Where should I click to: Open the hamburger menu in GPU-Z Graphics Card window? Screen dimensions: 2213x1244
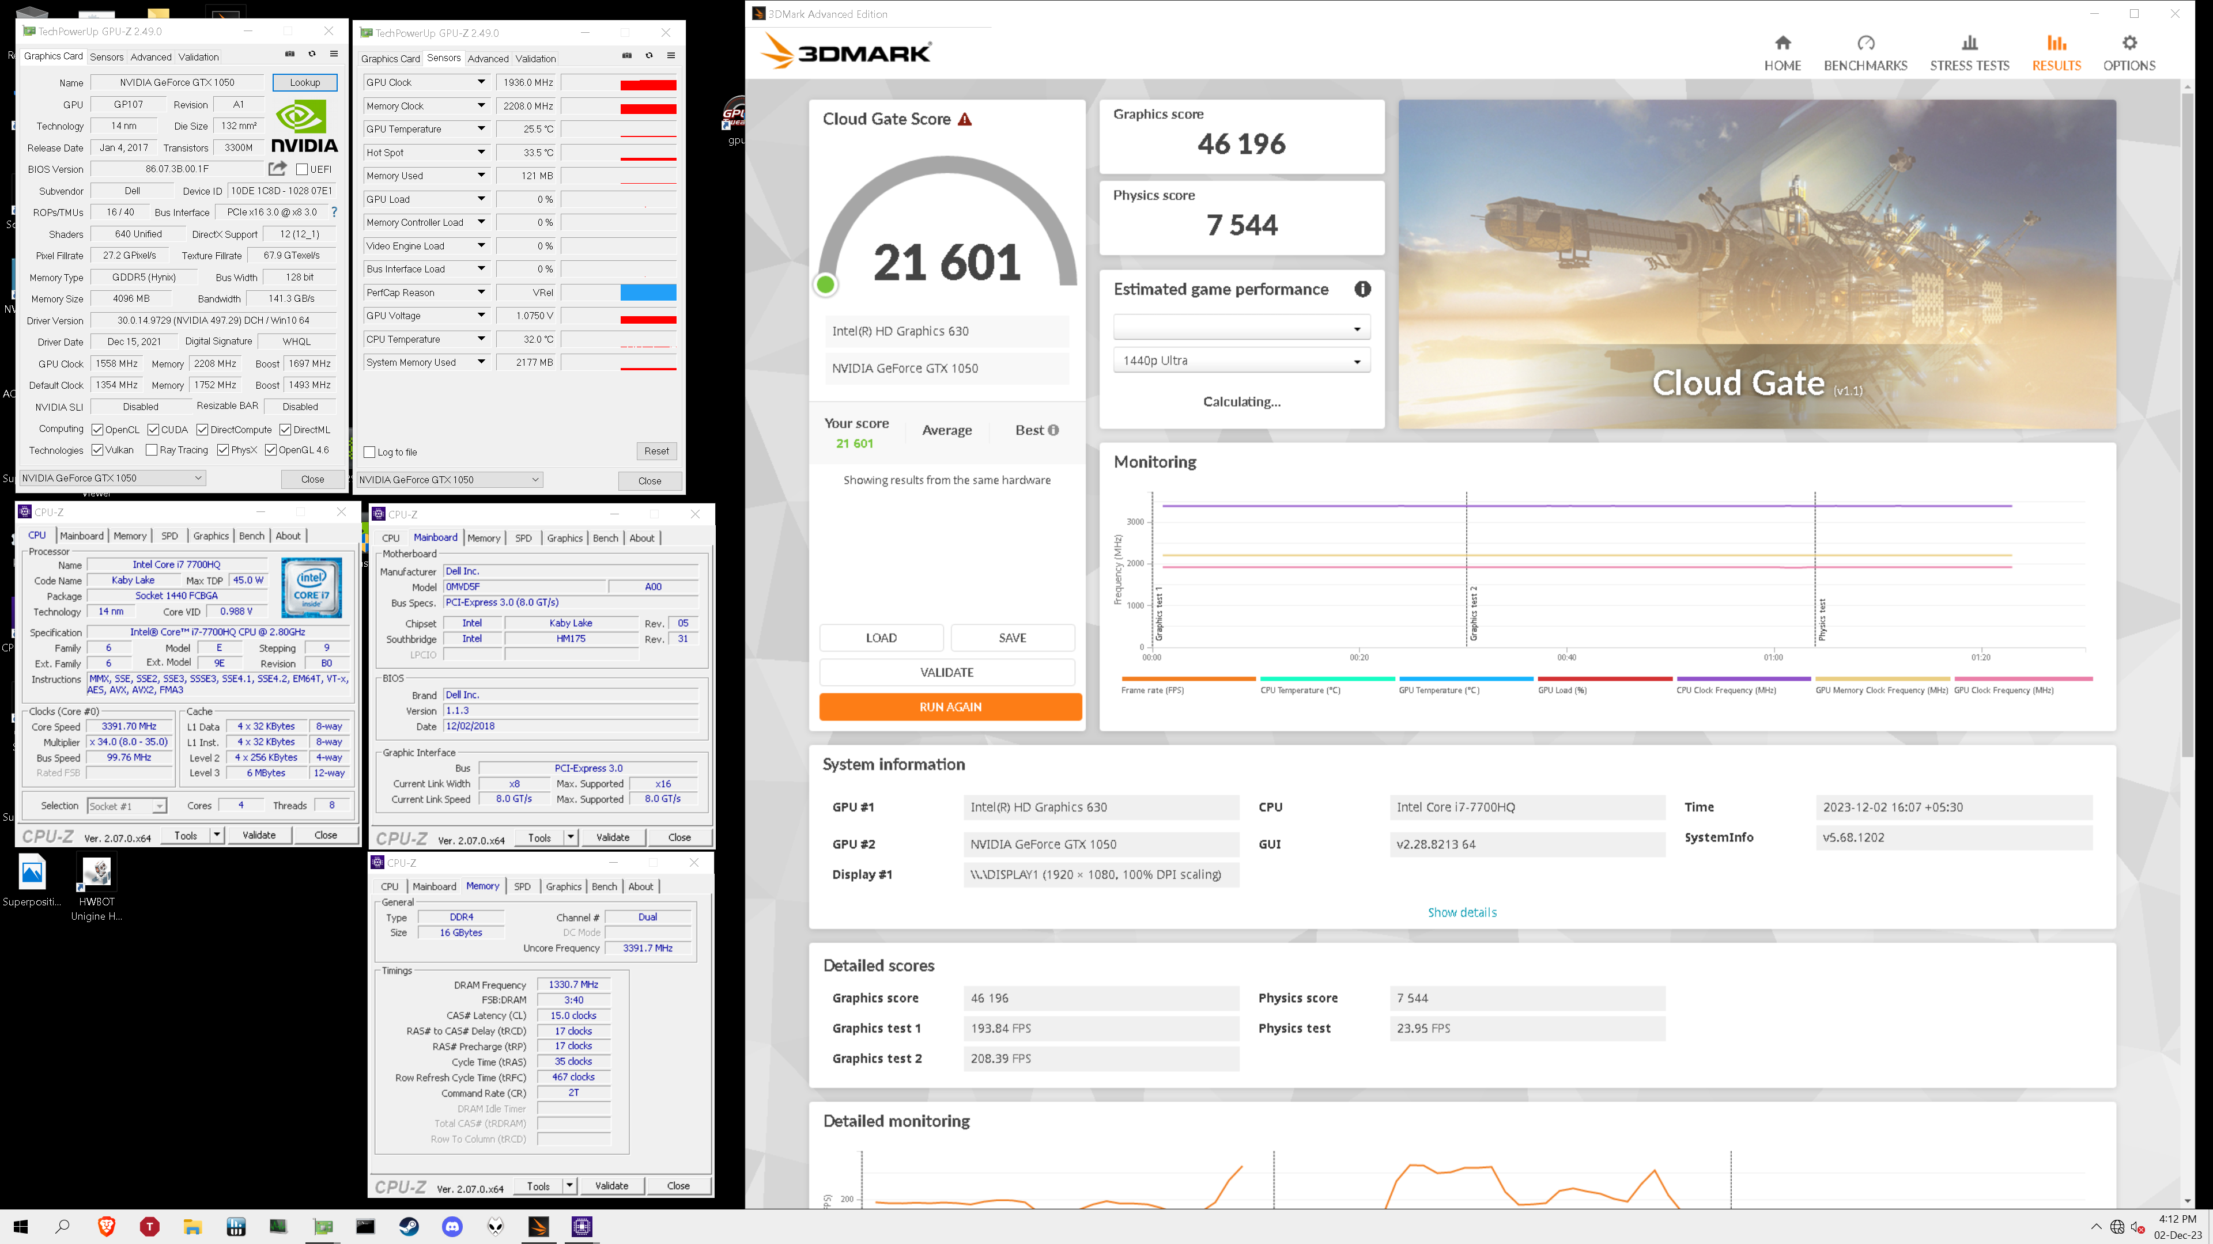[x=334, y=54]
